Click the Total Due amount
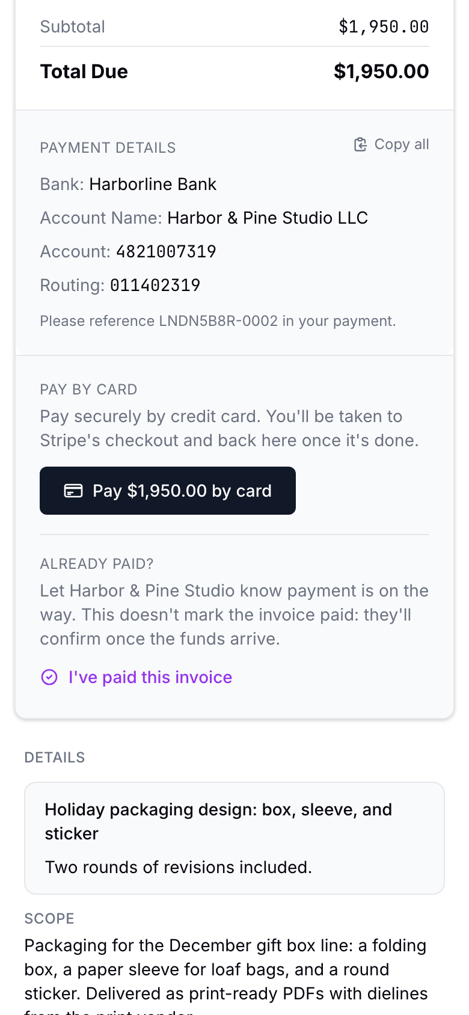The image size is (469, 1015). [x=381, y=72]
